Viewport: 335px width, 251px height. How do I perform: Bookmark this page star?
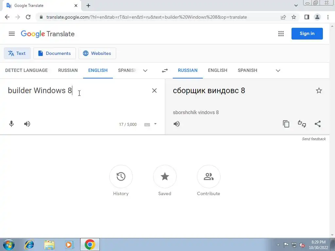(294, 17)
